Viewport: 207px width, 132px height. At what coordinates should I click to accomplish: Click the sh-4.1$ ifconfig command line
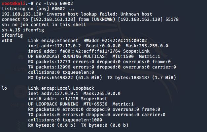tap(23, 30)
